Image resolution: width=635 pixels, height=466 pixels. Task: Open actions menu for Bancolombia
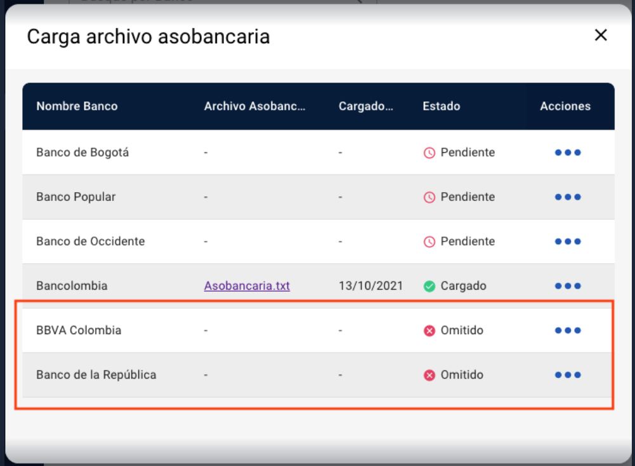click(568, 286)
